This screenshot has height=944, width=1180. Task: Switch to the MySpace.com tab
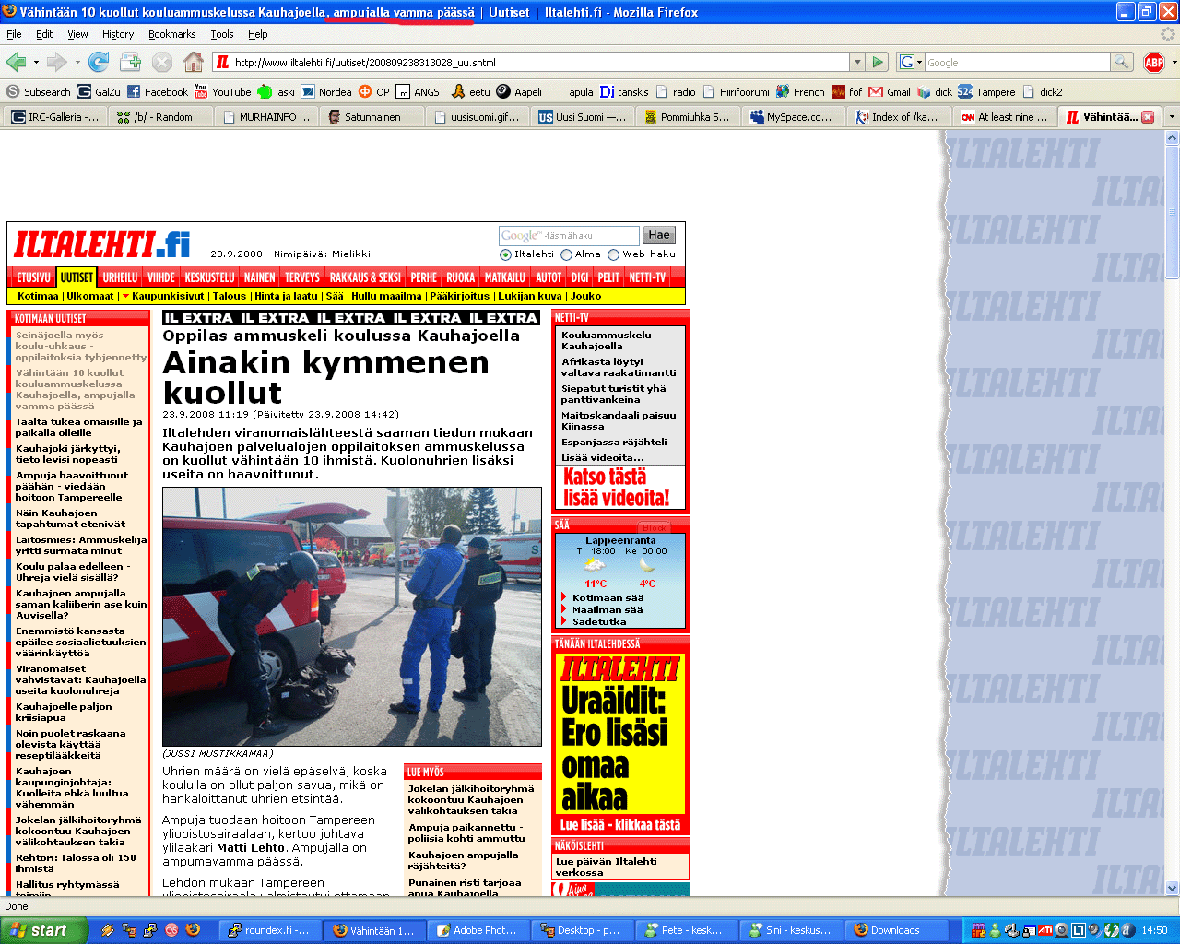[791, 117]
